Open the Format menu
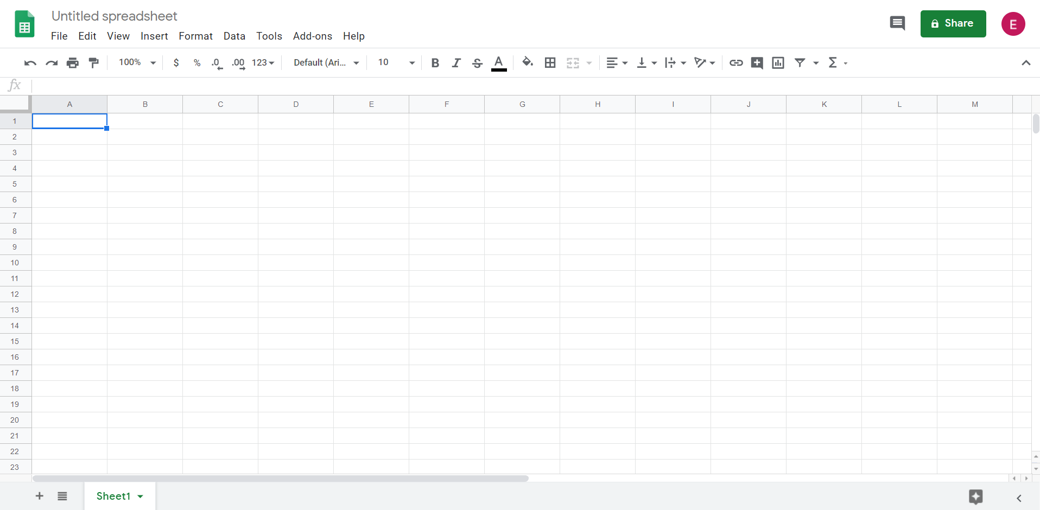The image size is (1040, 510). tap(195, 36)
